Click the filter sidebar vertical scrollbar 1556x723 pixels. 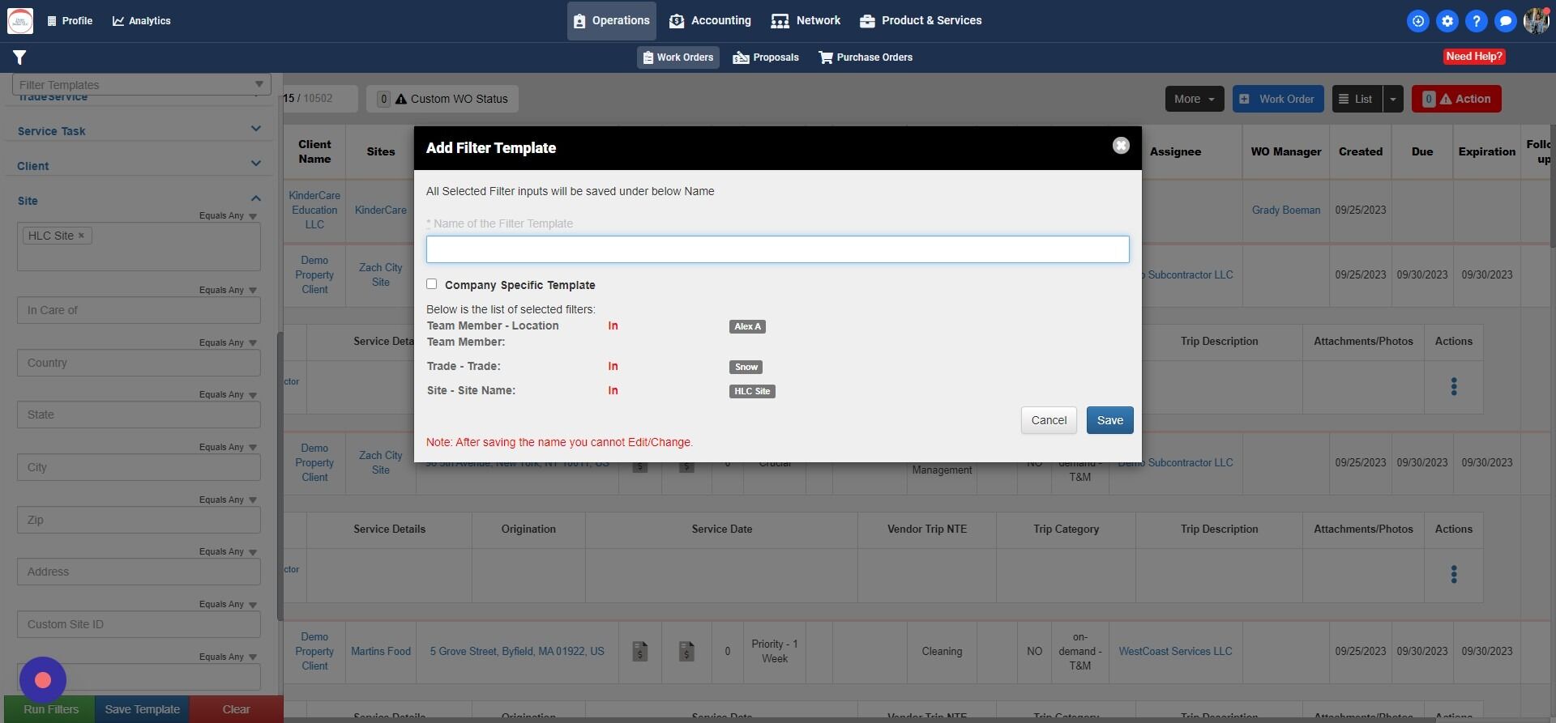tap(280, 476)
